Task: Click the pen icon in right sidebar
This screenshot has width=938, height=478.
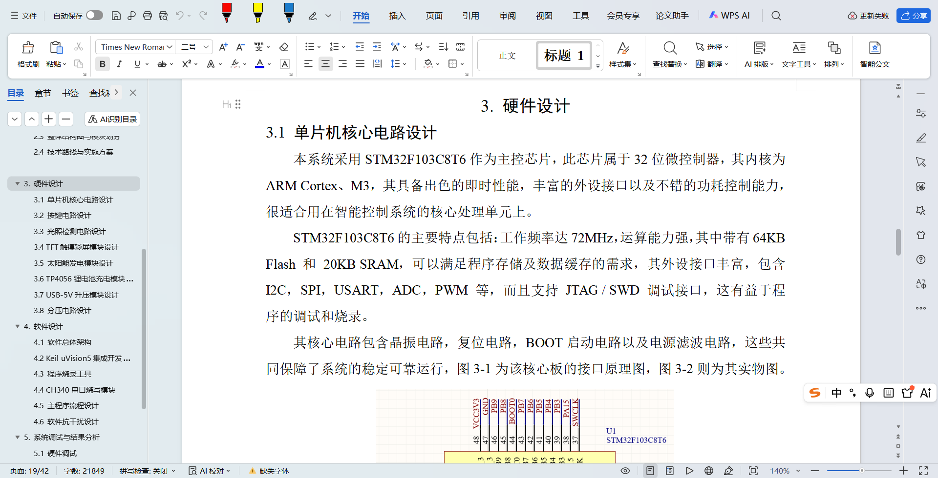Action: [921, 138]
